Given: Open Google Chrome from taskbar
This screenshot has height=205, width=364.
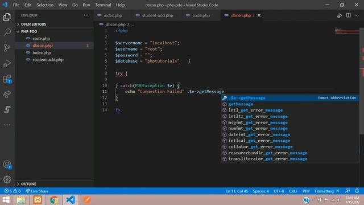Looking at the screenshot, I should (54, 200).
